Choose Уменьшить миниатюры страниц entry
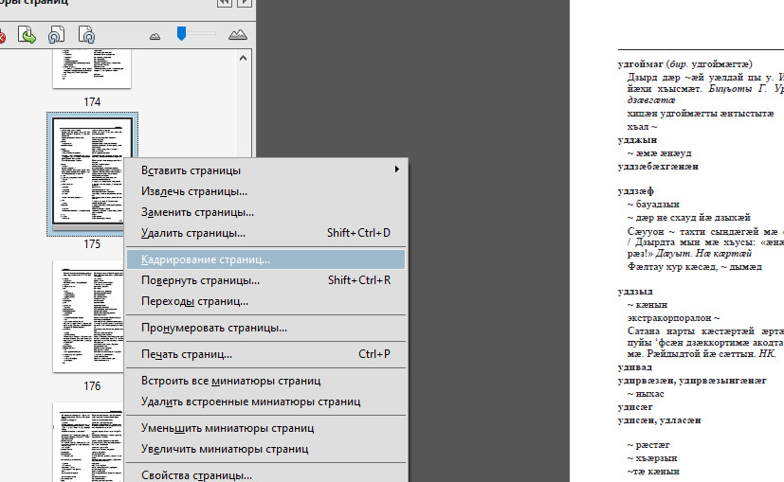The image size is (784, 482). point(266,428)
